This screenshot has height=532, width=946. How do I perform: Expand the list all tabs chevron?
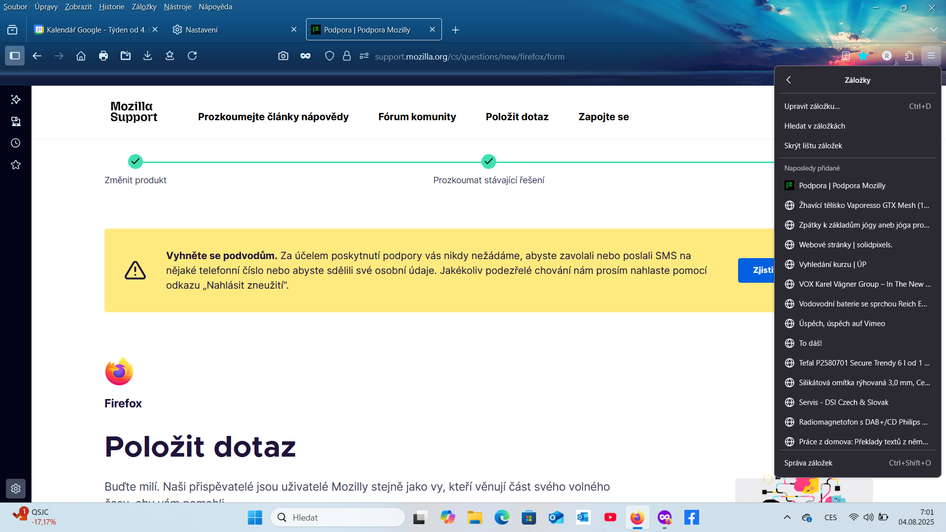click(x=933, y=30)
